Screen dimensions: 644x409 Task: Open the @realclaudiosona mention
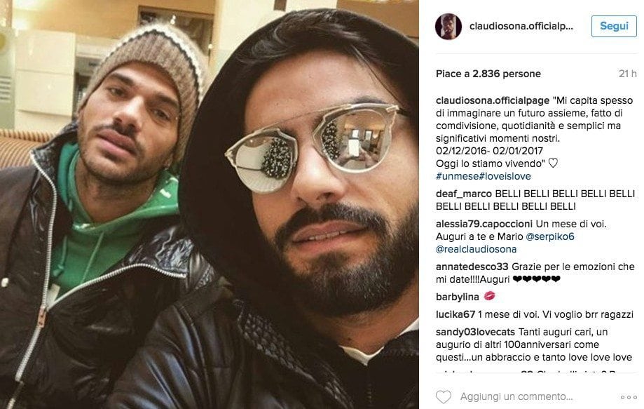(476, 250)
